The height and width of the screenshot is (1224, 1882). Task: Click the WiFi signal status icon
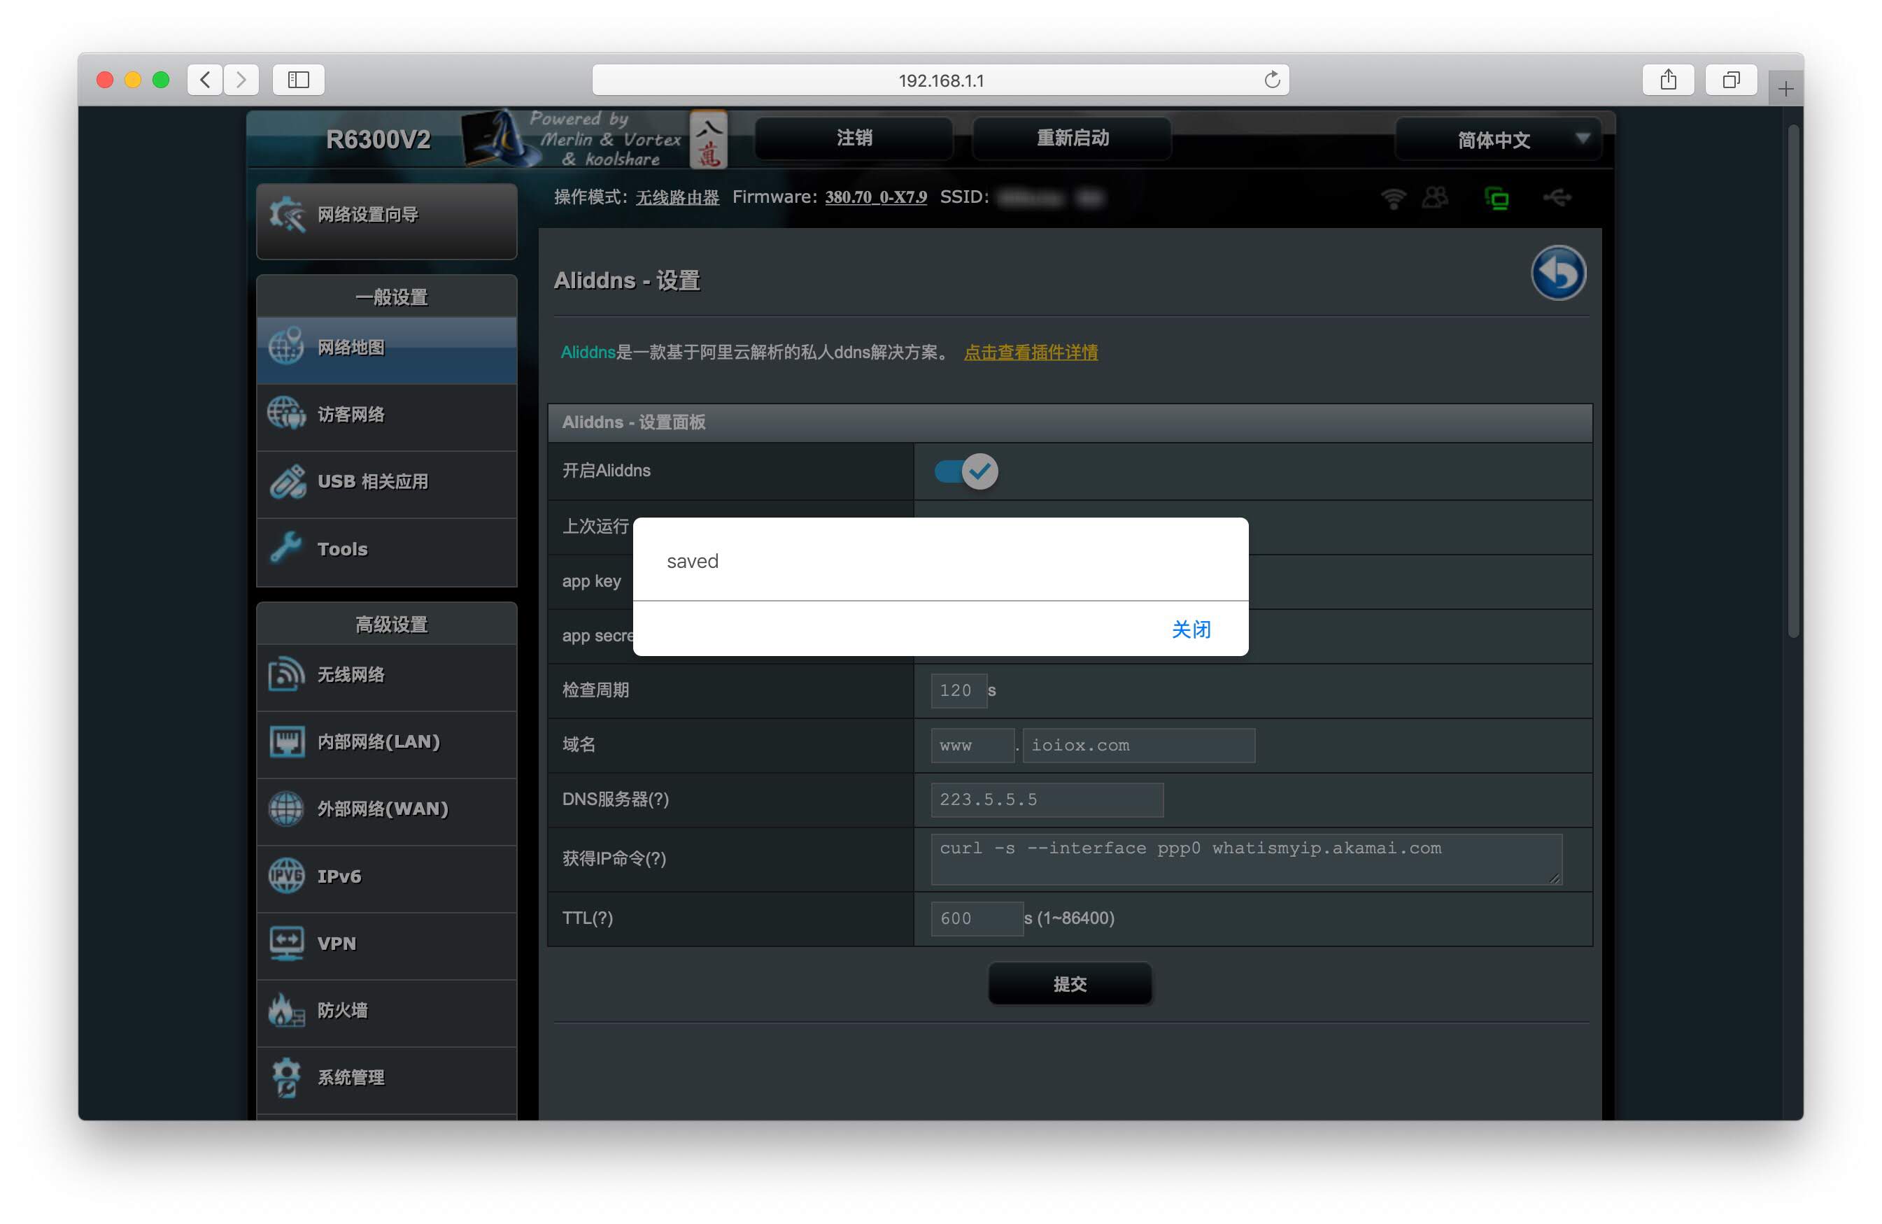(1394, 198)
